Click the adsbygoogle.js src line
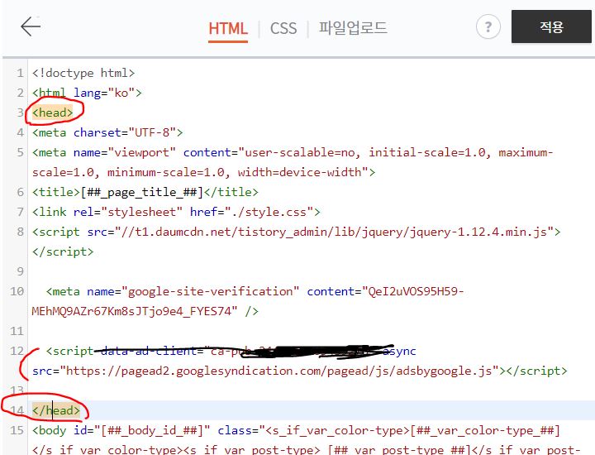Image resolution: width=595 pixels, height=455 pixels. click(x=299, y=371)
